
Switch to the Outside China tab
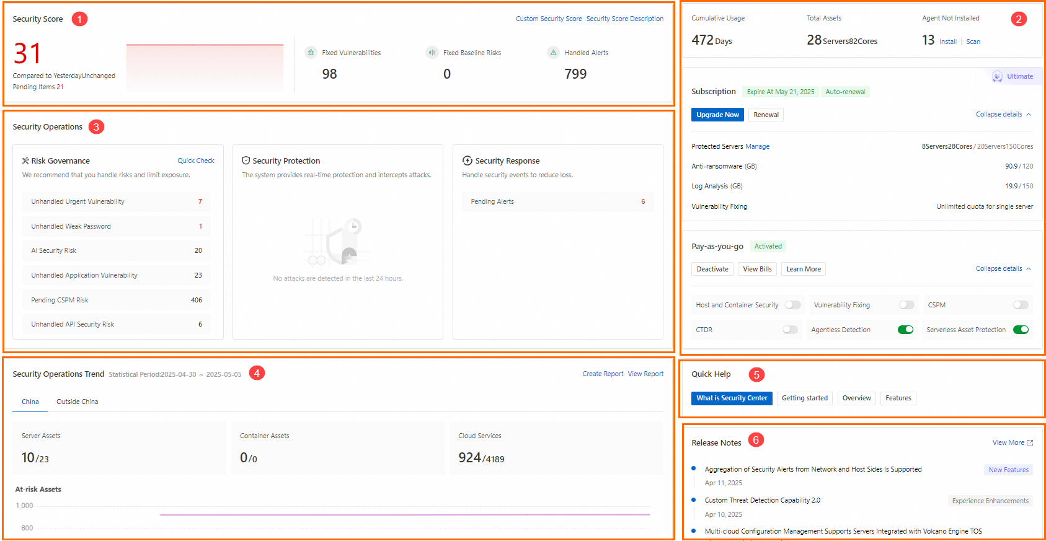point(78,402)
